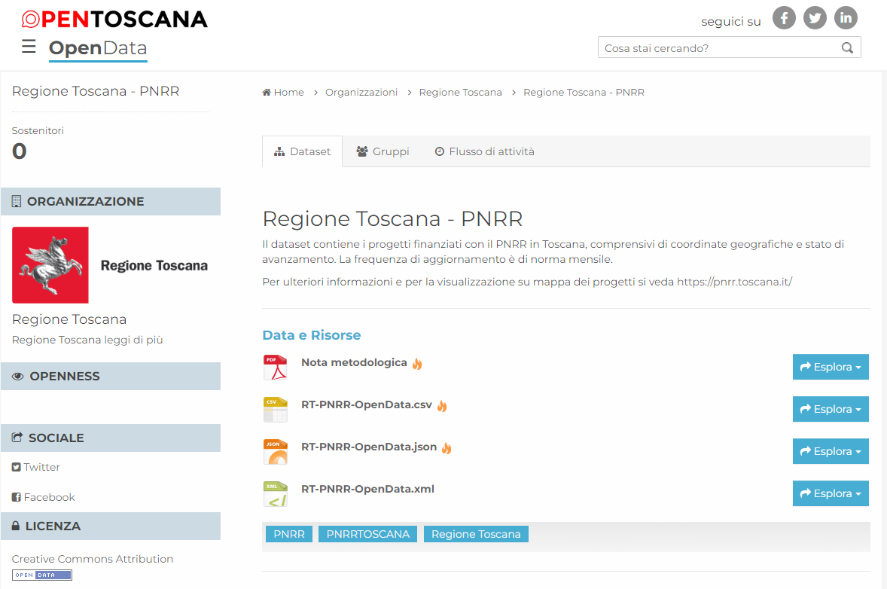Focus the 'Cosa stai cercando?' search field
Screen dimensions: 887x589
point(729,48)
